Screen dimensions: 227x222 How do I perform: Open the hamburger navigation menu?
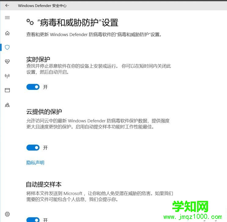[7, 18]
